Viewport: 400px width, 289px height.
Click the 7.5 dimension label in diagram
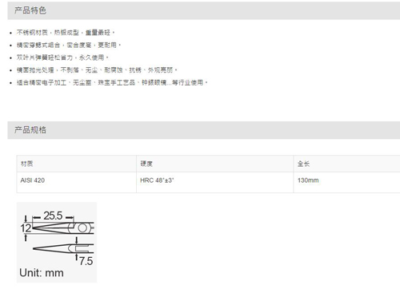tap(86, 261)
